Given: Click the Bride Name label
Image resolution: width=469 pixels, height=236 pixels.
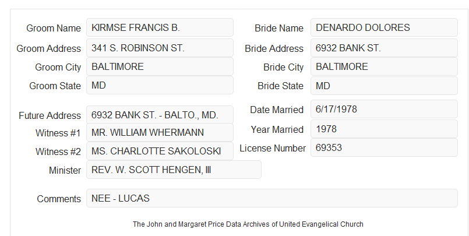Looking at the screenshot, I should coord(279,28).
